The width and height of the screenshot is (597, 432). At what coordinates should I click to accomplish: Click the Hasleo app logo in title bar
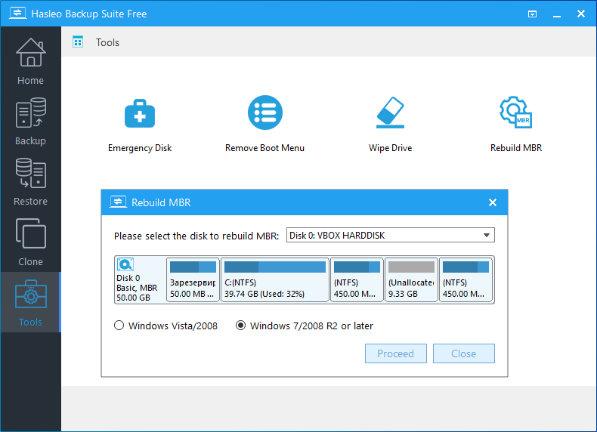(x=17, y=14)
